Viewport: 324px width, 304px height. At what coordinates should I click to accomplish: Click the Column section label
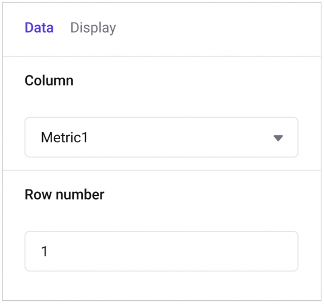(49, 80)
